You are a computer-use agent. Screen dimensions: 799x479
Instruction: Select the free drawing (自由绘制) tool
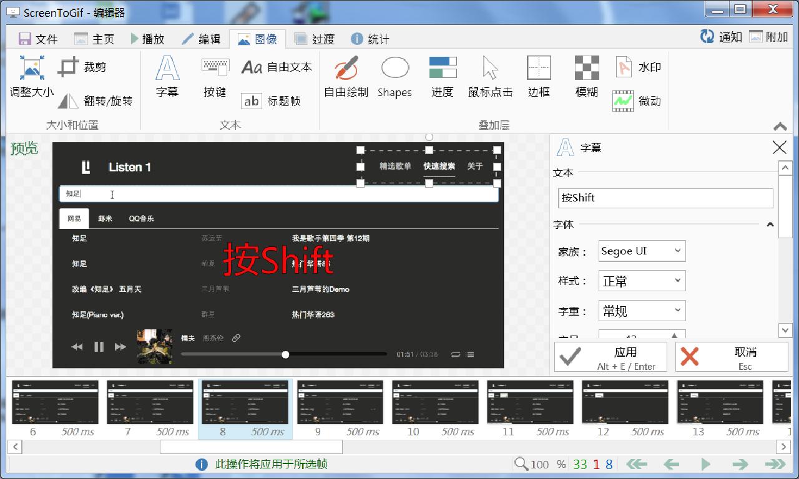click(346, 76)
